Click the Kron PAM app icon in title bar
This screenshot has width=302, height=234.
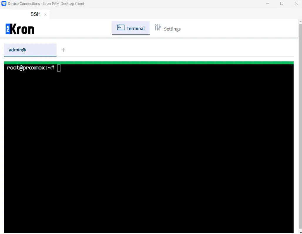tap(4, 4)
